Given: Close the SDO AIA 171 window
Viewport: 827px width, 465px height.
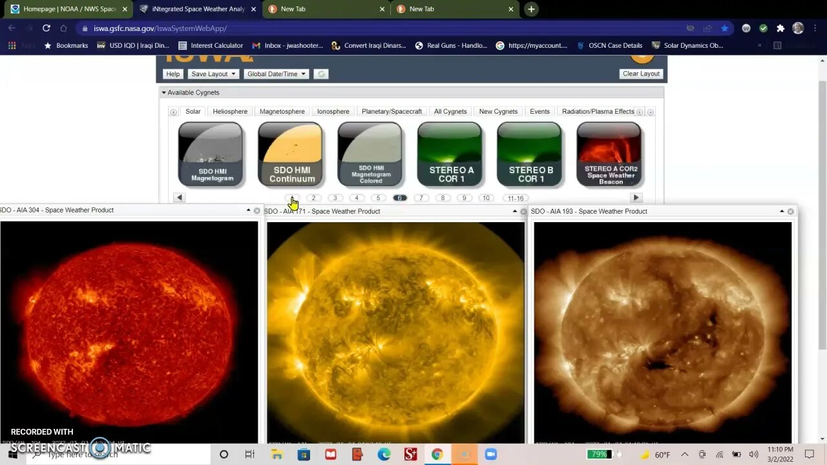Looking at the screenshot, I should click(x=523, y=212).
